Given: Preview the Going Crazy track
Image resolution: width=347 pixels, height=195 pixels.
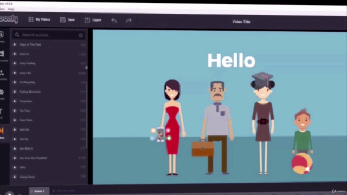Looking at the screenshot, I should pyautogui.click(x=15, y=177).
